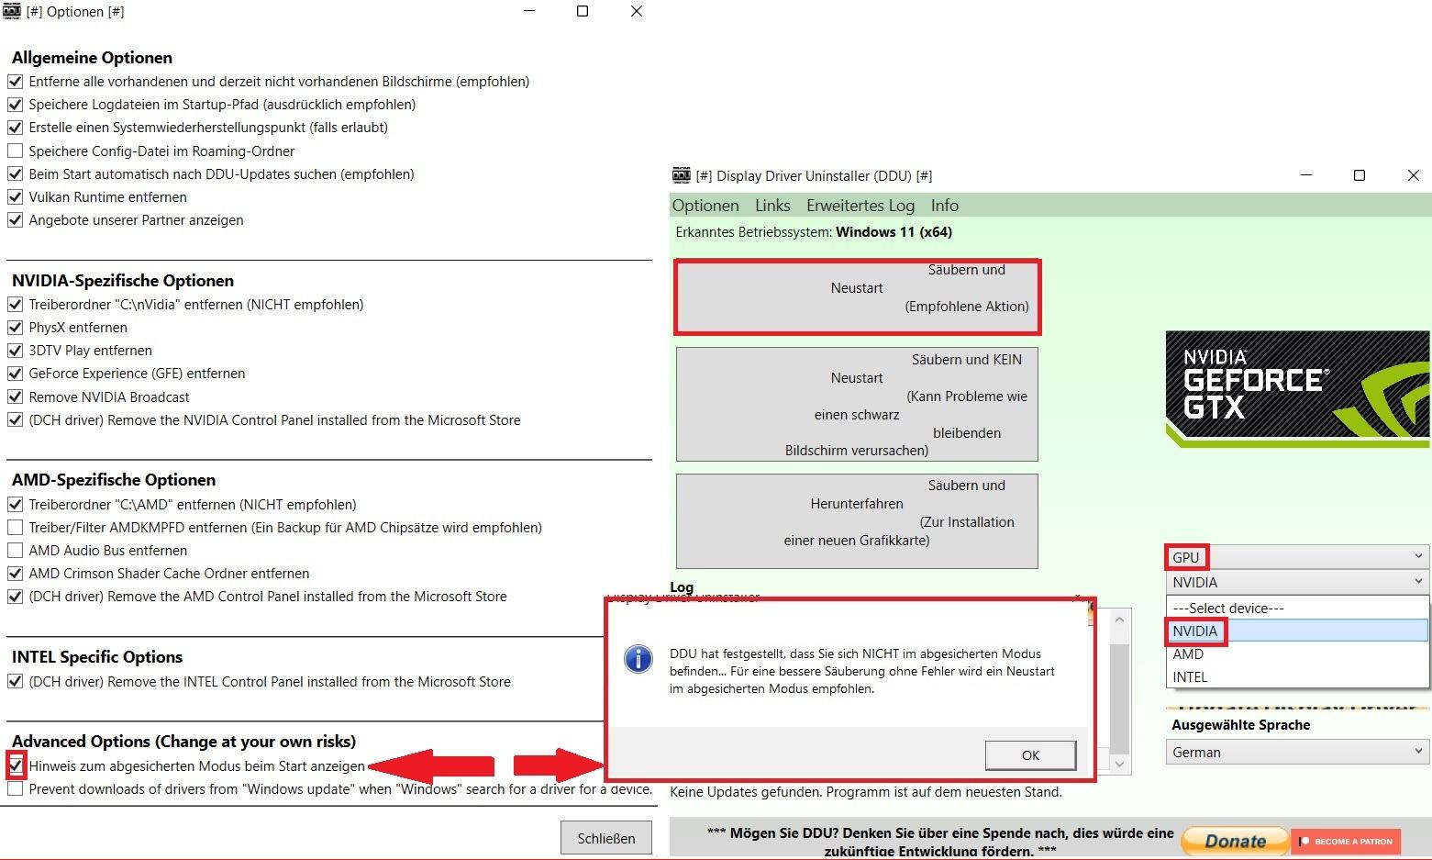Open the NVIDIA vendor dropdown
1432x860 pixels.
(1297, 582)
